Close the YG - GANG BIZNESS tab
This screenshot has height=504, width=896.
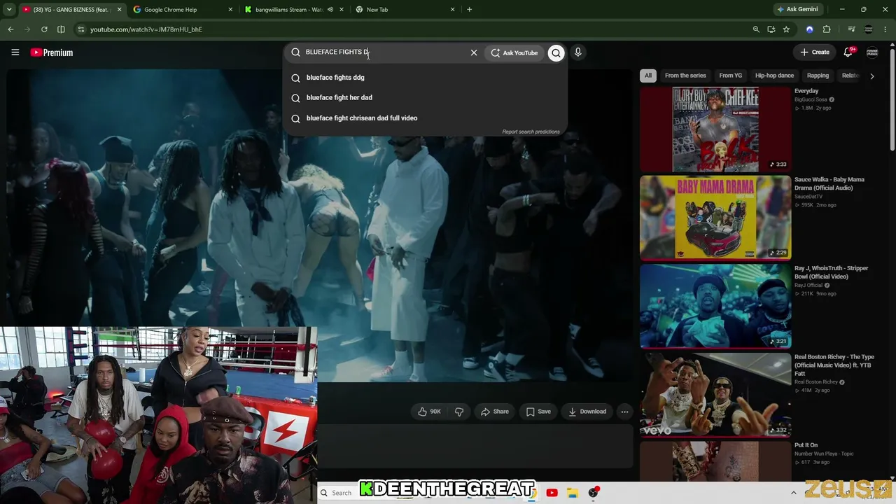click(x=119, y=10)
